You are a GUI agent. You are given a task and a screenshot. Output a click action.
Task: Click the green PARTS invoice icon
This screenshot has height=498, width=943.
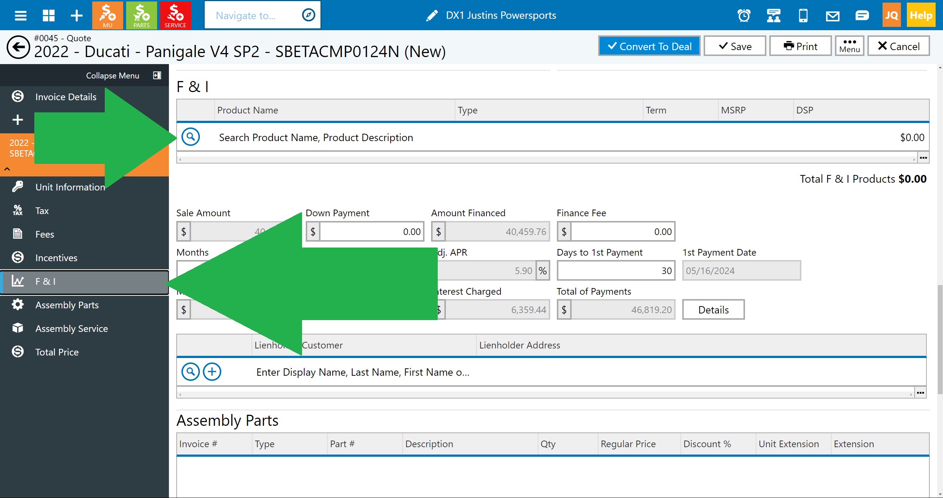[x=141, y=15]
